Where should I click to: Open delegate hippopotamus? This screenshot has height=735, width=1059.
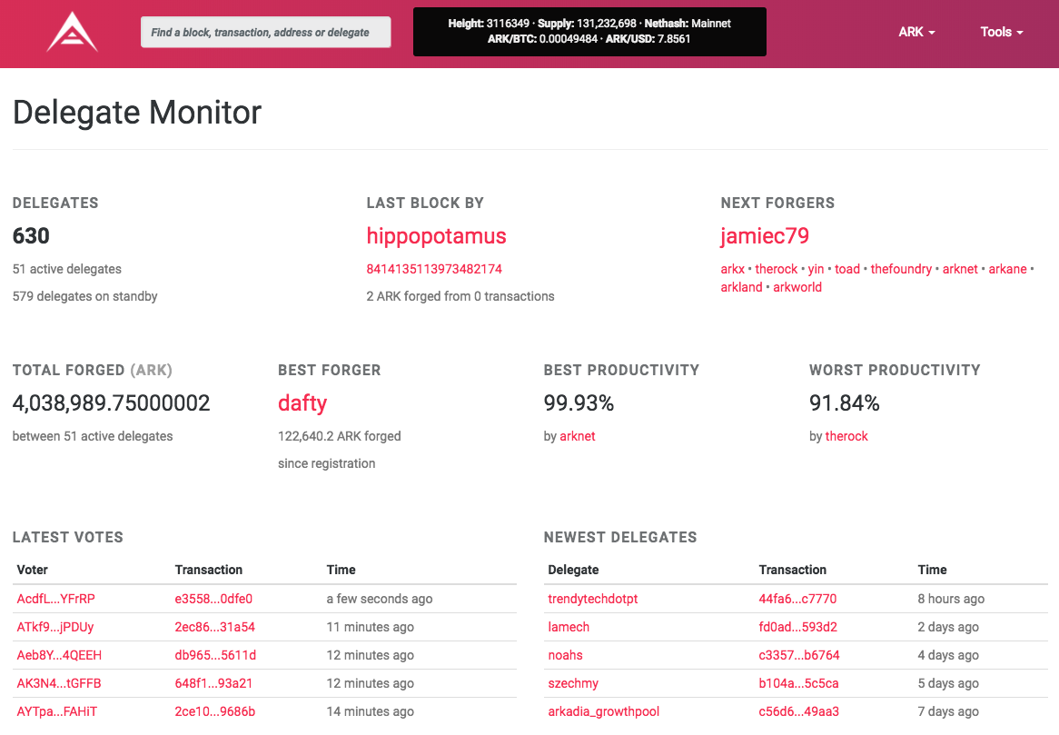coord(436,236)
